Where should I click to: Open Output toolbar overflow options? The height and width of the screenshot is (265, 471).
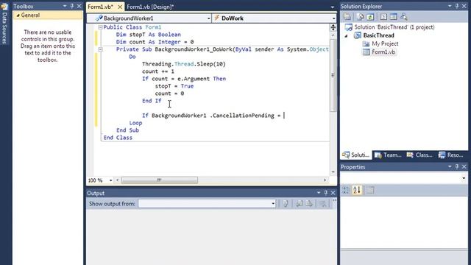(x=334, y=201)
